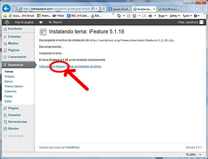Click the printer icon in command bar
208x159 pixels.
click(150, 16)
